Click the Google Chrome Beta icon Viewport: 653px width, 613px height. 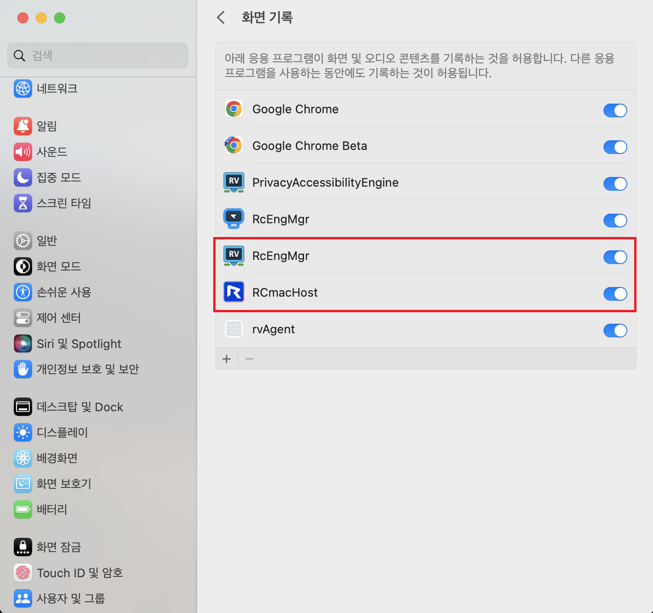(234, 146)
